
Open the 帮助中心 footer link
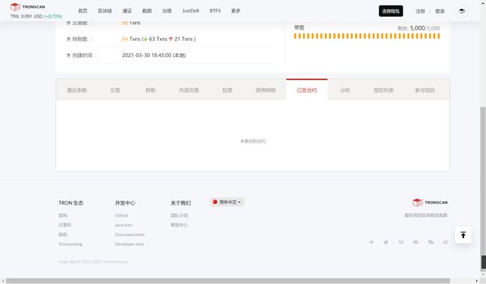pos(179,225)
